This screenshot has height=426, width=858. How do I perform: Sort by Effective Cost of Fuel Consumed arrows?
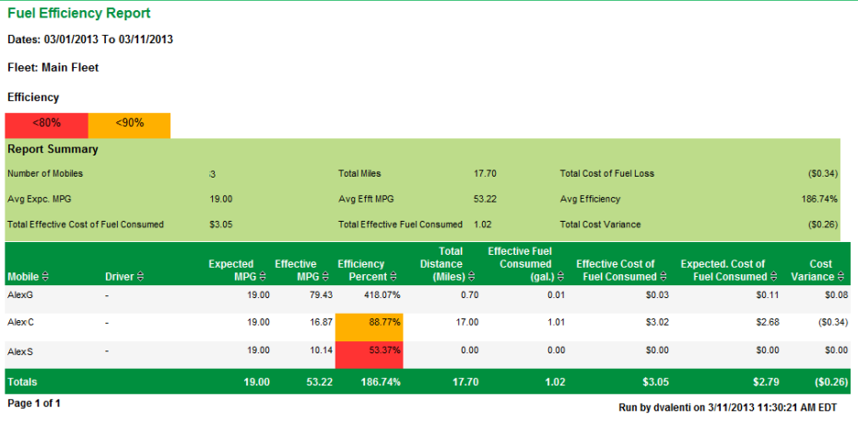664,277
